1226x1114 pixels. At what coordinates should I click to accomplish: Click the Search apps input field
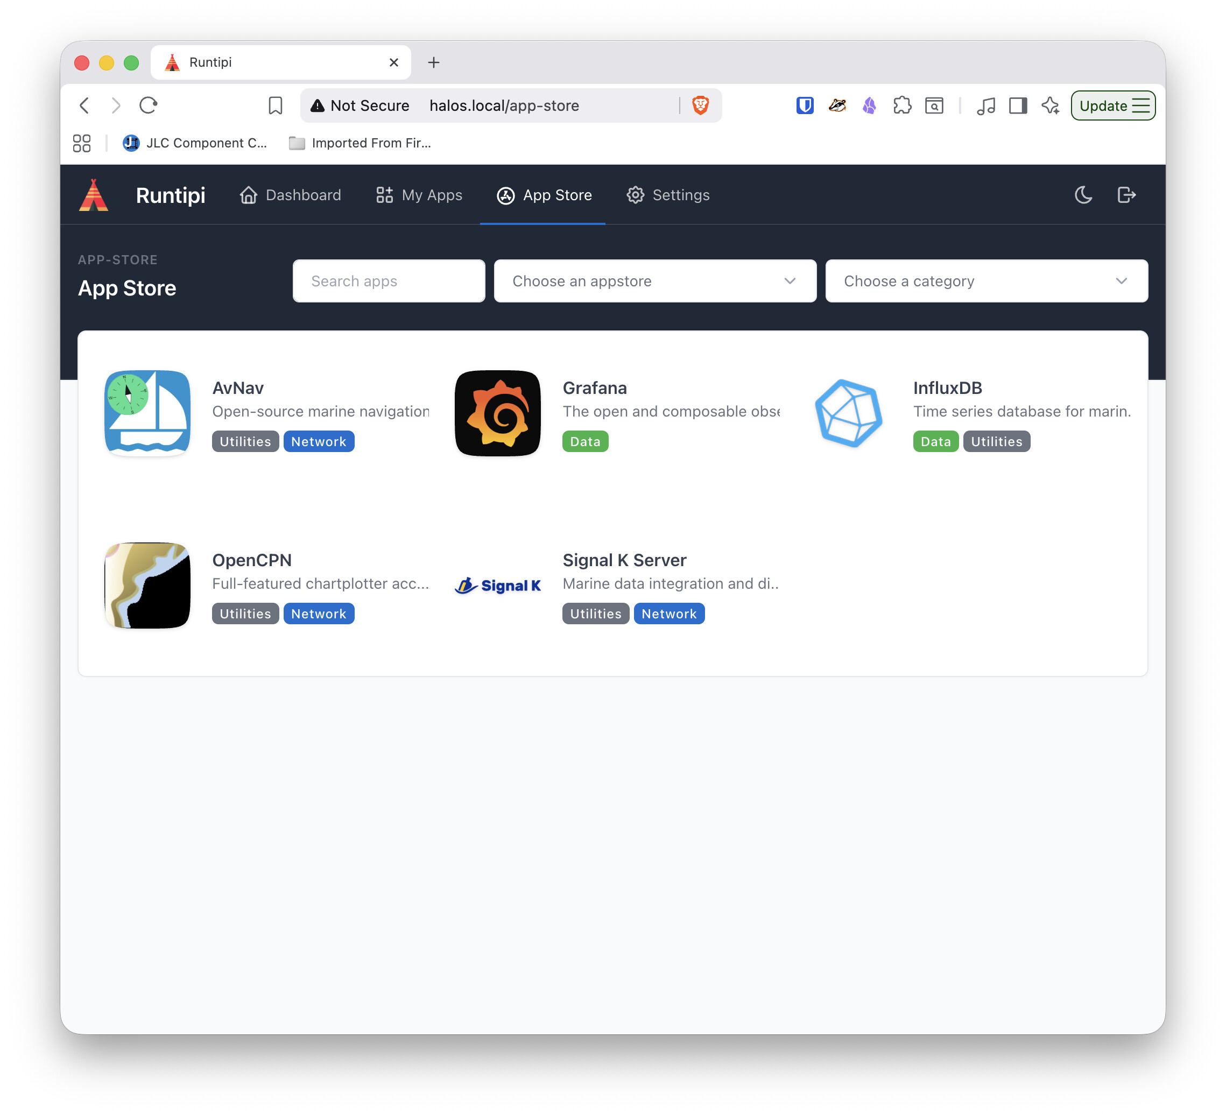coord(389,281)
